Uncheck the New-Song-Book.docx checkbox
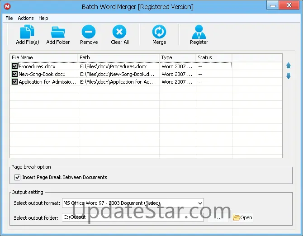The height and width of the screenshot is (236, 303). point(14,74)
